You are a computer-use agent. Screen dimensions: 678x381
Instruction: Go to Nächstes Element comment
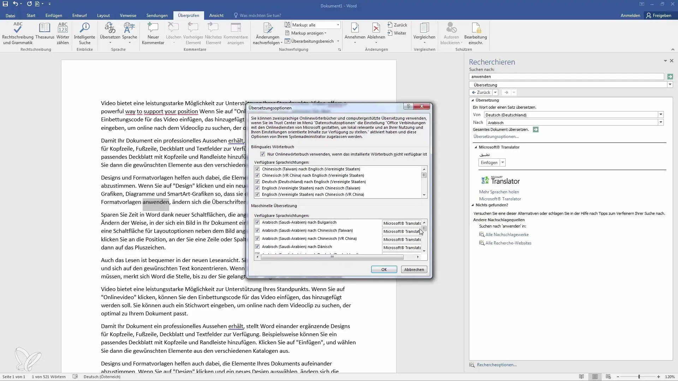pyautogui.click(x=213, y=34)
